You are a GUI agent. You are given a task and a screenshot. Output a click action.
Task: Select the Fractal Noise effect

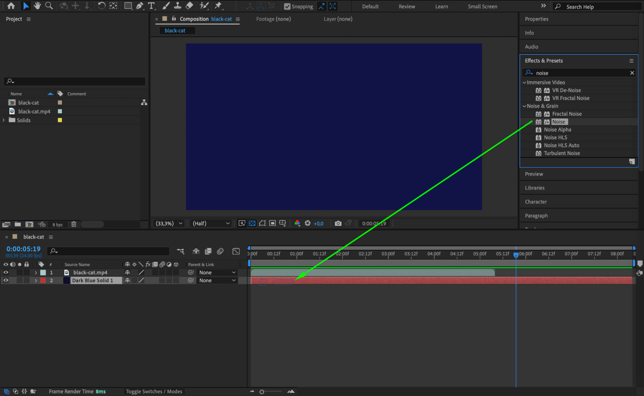(x=567, y=114)
